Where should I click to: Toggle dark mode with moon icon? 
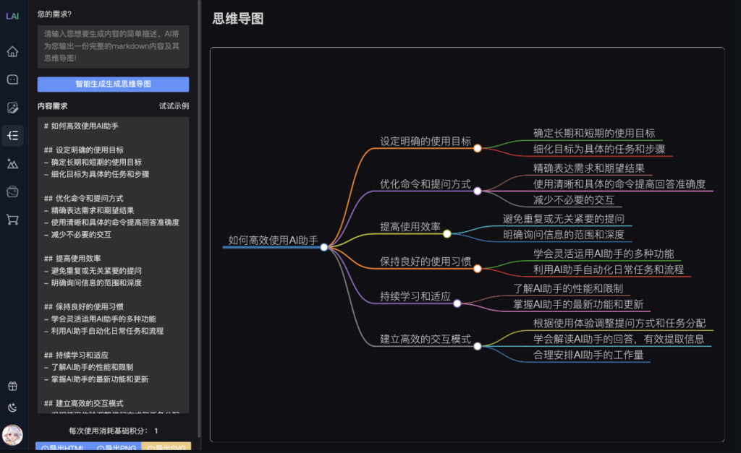pyautogui.click(x=12, y=407)
